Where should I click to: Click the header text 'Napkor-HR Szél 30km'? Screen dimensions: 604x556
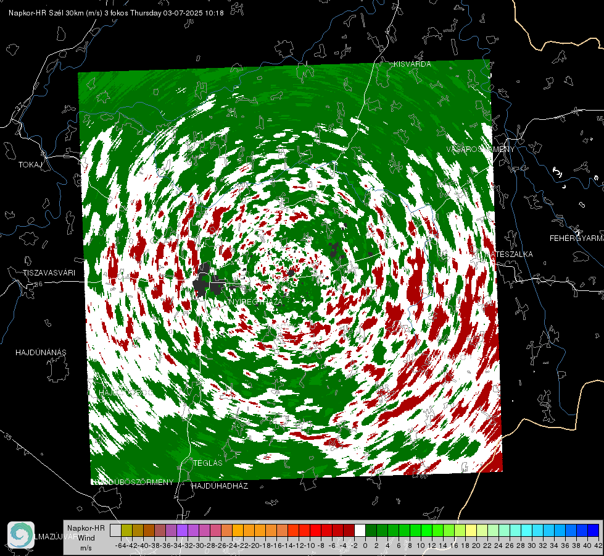(47, 13)
